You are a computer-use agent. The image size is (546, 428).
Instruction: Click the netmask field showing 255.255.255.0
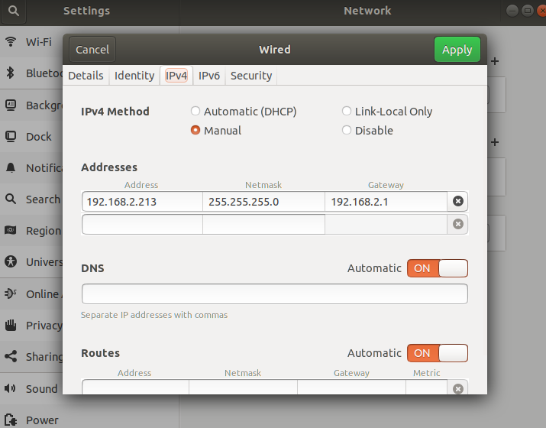(x=263, y=202)
